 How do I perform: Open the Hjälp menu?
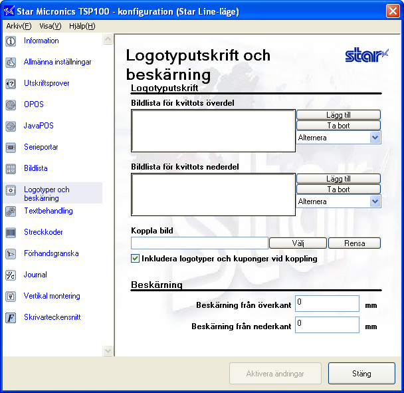pos(82,26)
